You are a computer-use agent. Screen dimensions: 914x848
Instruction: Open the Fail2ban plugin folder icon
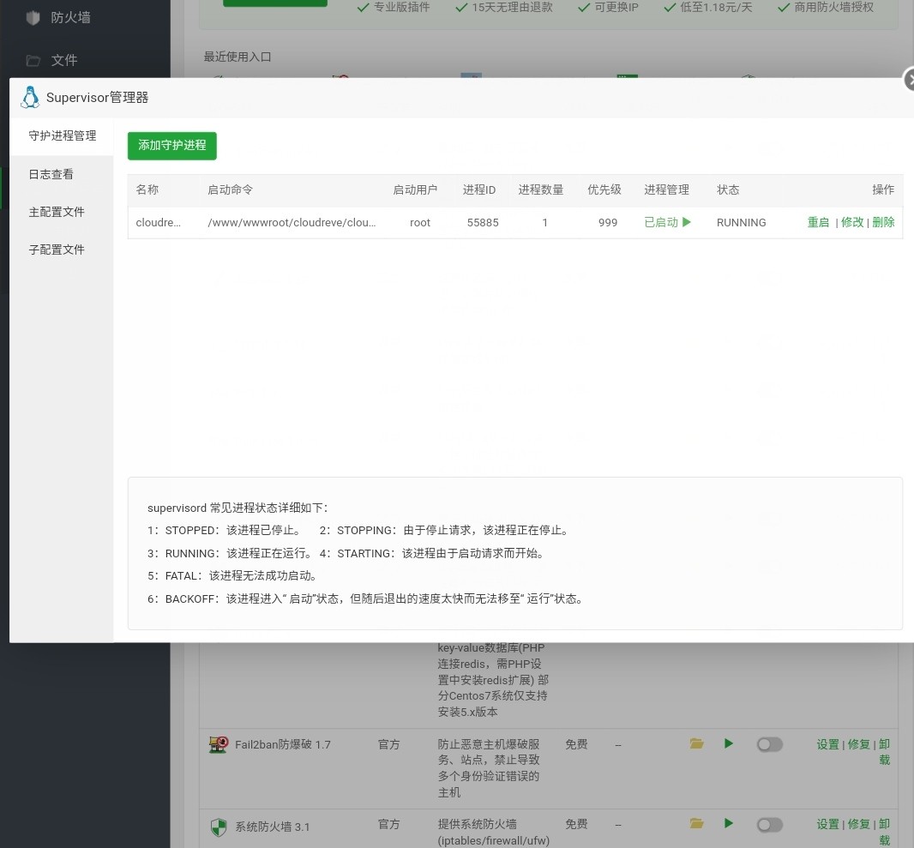(x=696, y=743)
